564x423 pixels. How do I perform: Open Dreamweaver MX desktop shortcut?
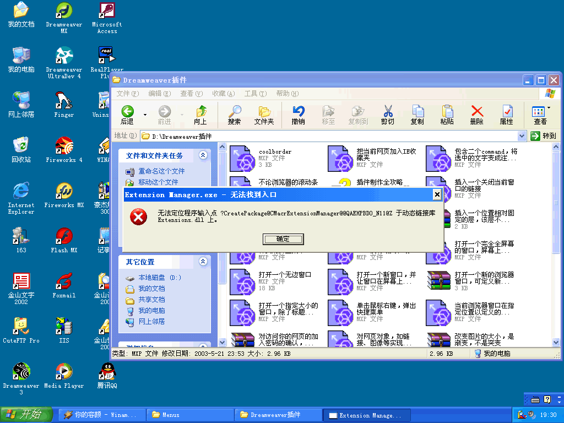[64, 18]
